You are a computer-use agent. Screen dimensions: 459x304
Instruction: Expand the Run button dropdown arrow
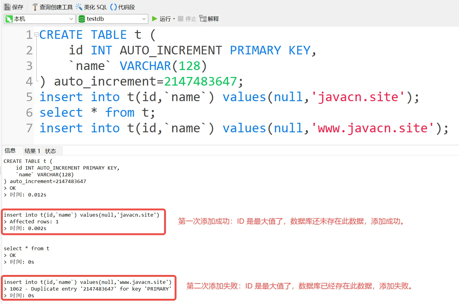pyautogui.click(x=174, y=19)
